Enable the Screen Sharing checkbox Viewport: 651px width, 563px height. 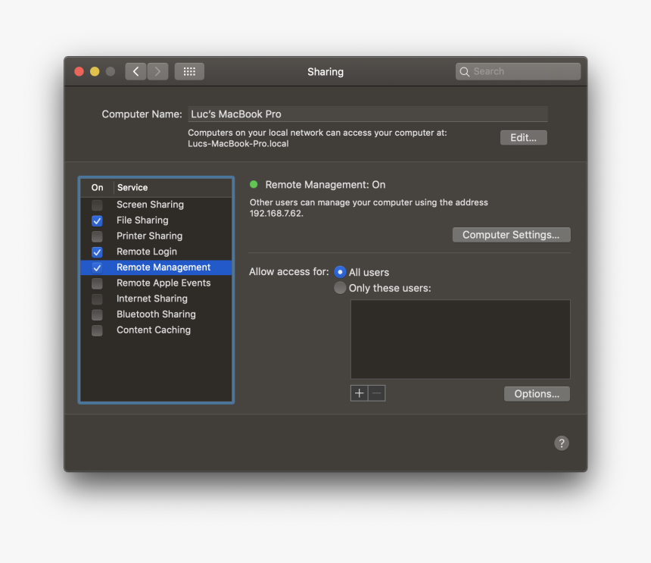point(97,205)
